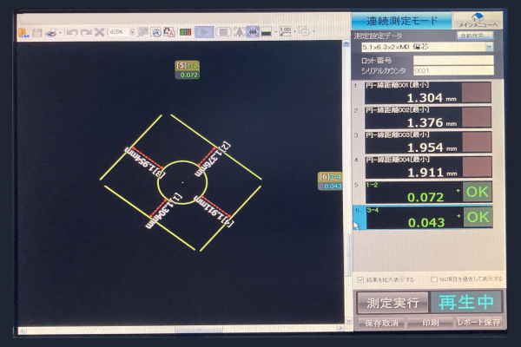The image size is (521, 347).
Task: Click the dotted circle selection icon
Action: (x=304, y=32)
